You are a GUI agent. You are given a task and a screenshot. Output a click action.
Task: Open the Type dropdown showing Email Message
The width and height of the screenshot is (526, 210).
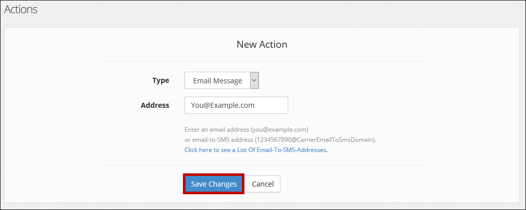point(222,80)
